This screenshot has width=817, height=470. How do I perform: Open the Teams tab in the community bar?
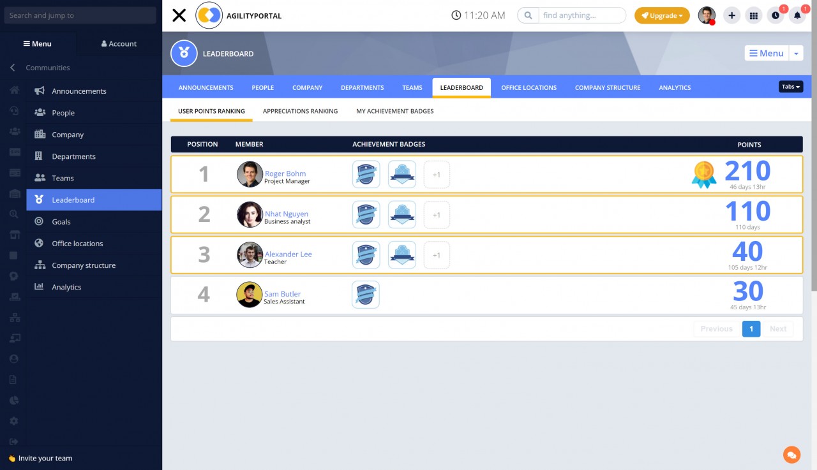(412, 87)
